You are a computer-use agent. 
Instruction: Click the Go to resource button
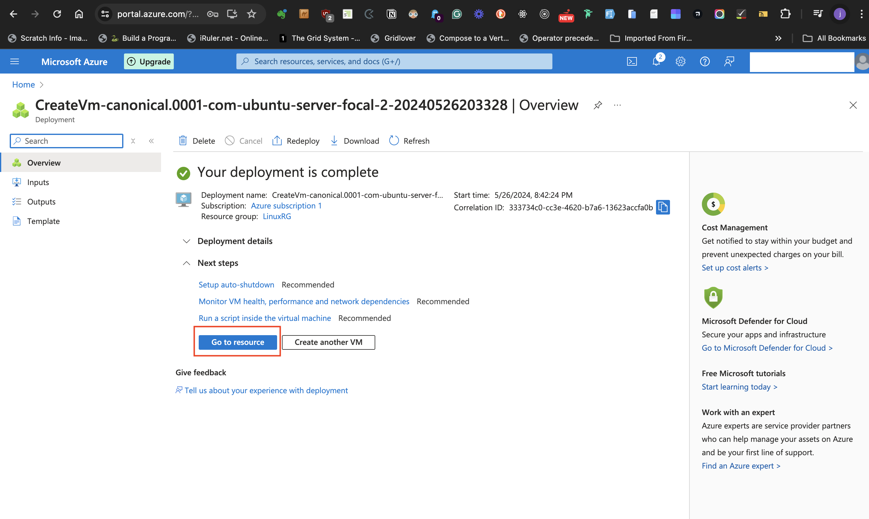pos(237,342)
